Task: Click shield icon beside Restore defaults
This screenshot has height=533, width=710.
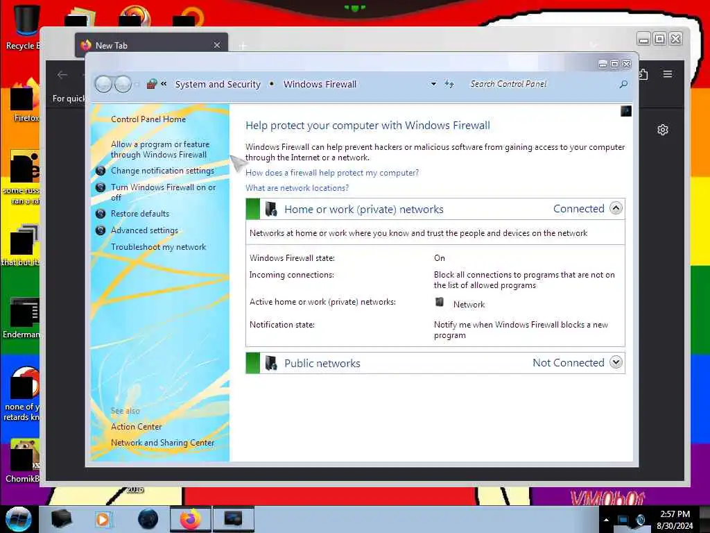Action: coord(101,214)
